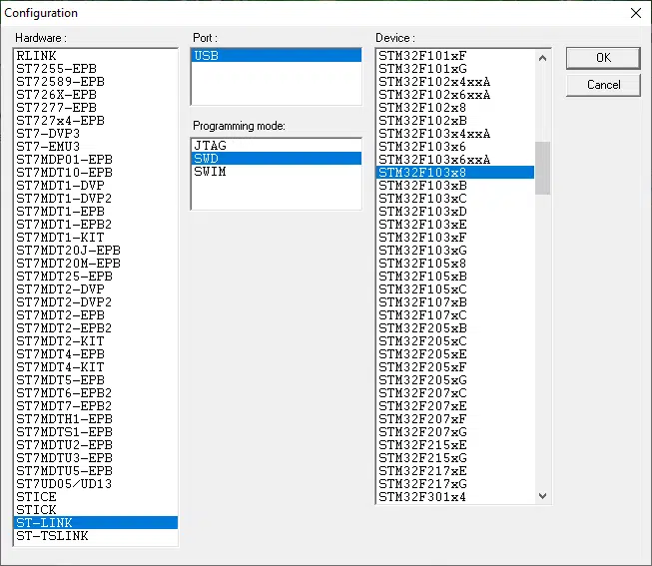Screen dimensions: 652x566
Task: Select ST7MDTS1-EPB hardware
Action: [96, 432]
